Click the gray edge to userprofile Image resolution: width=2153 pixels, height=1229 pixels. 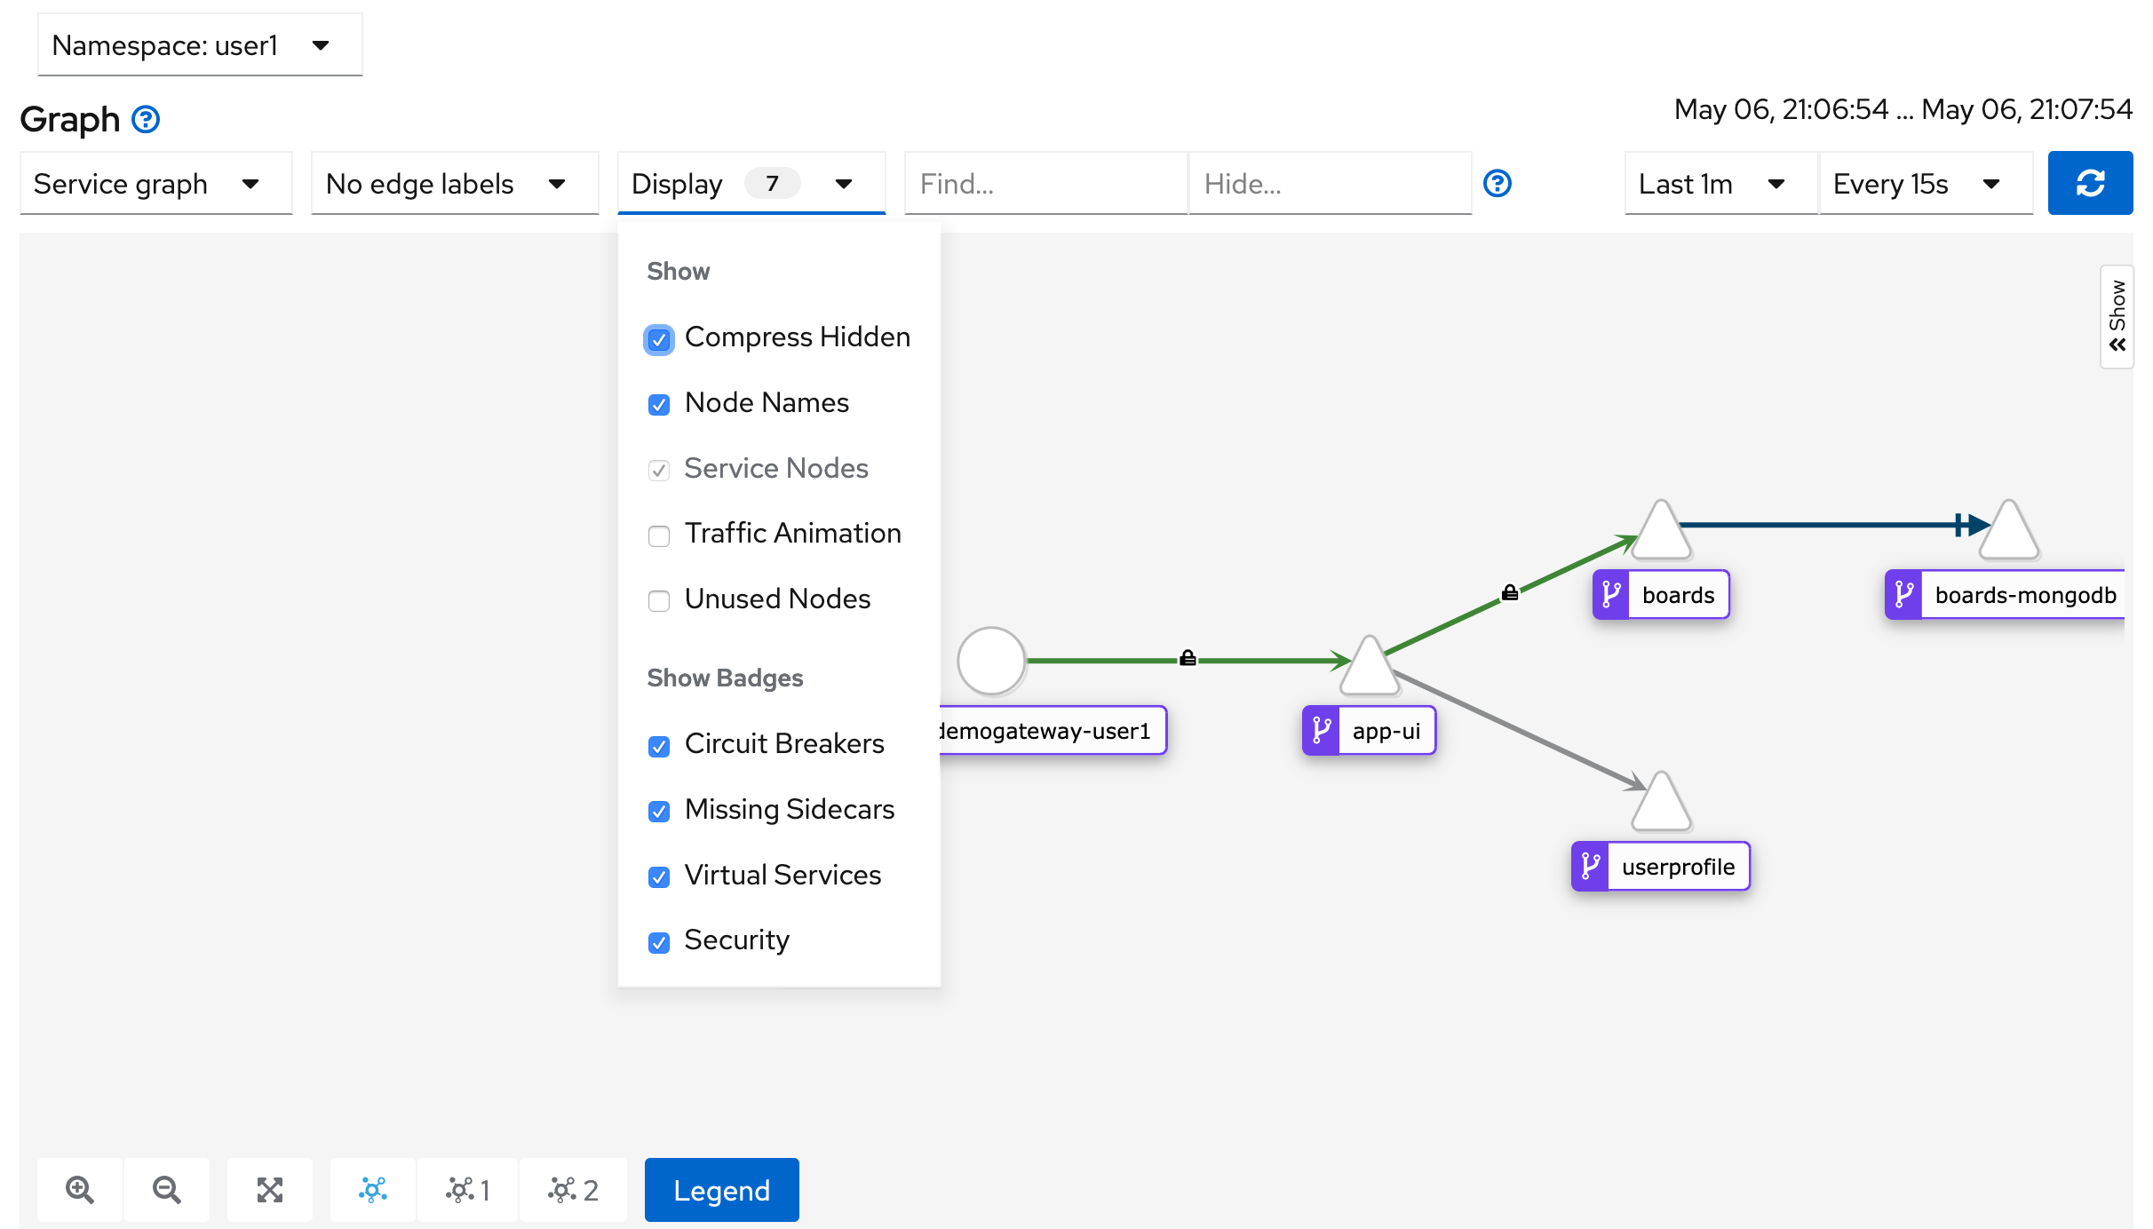pyautogui.click(x=1521, y=730)
